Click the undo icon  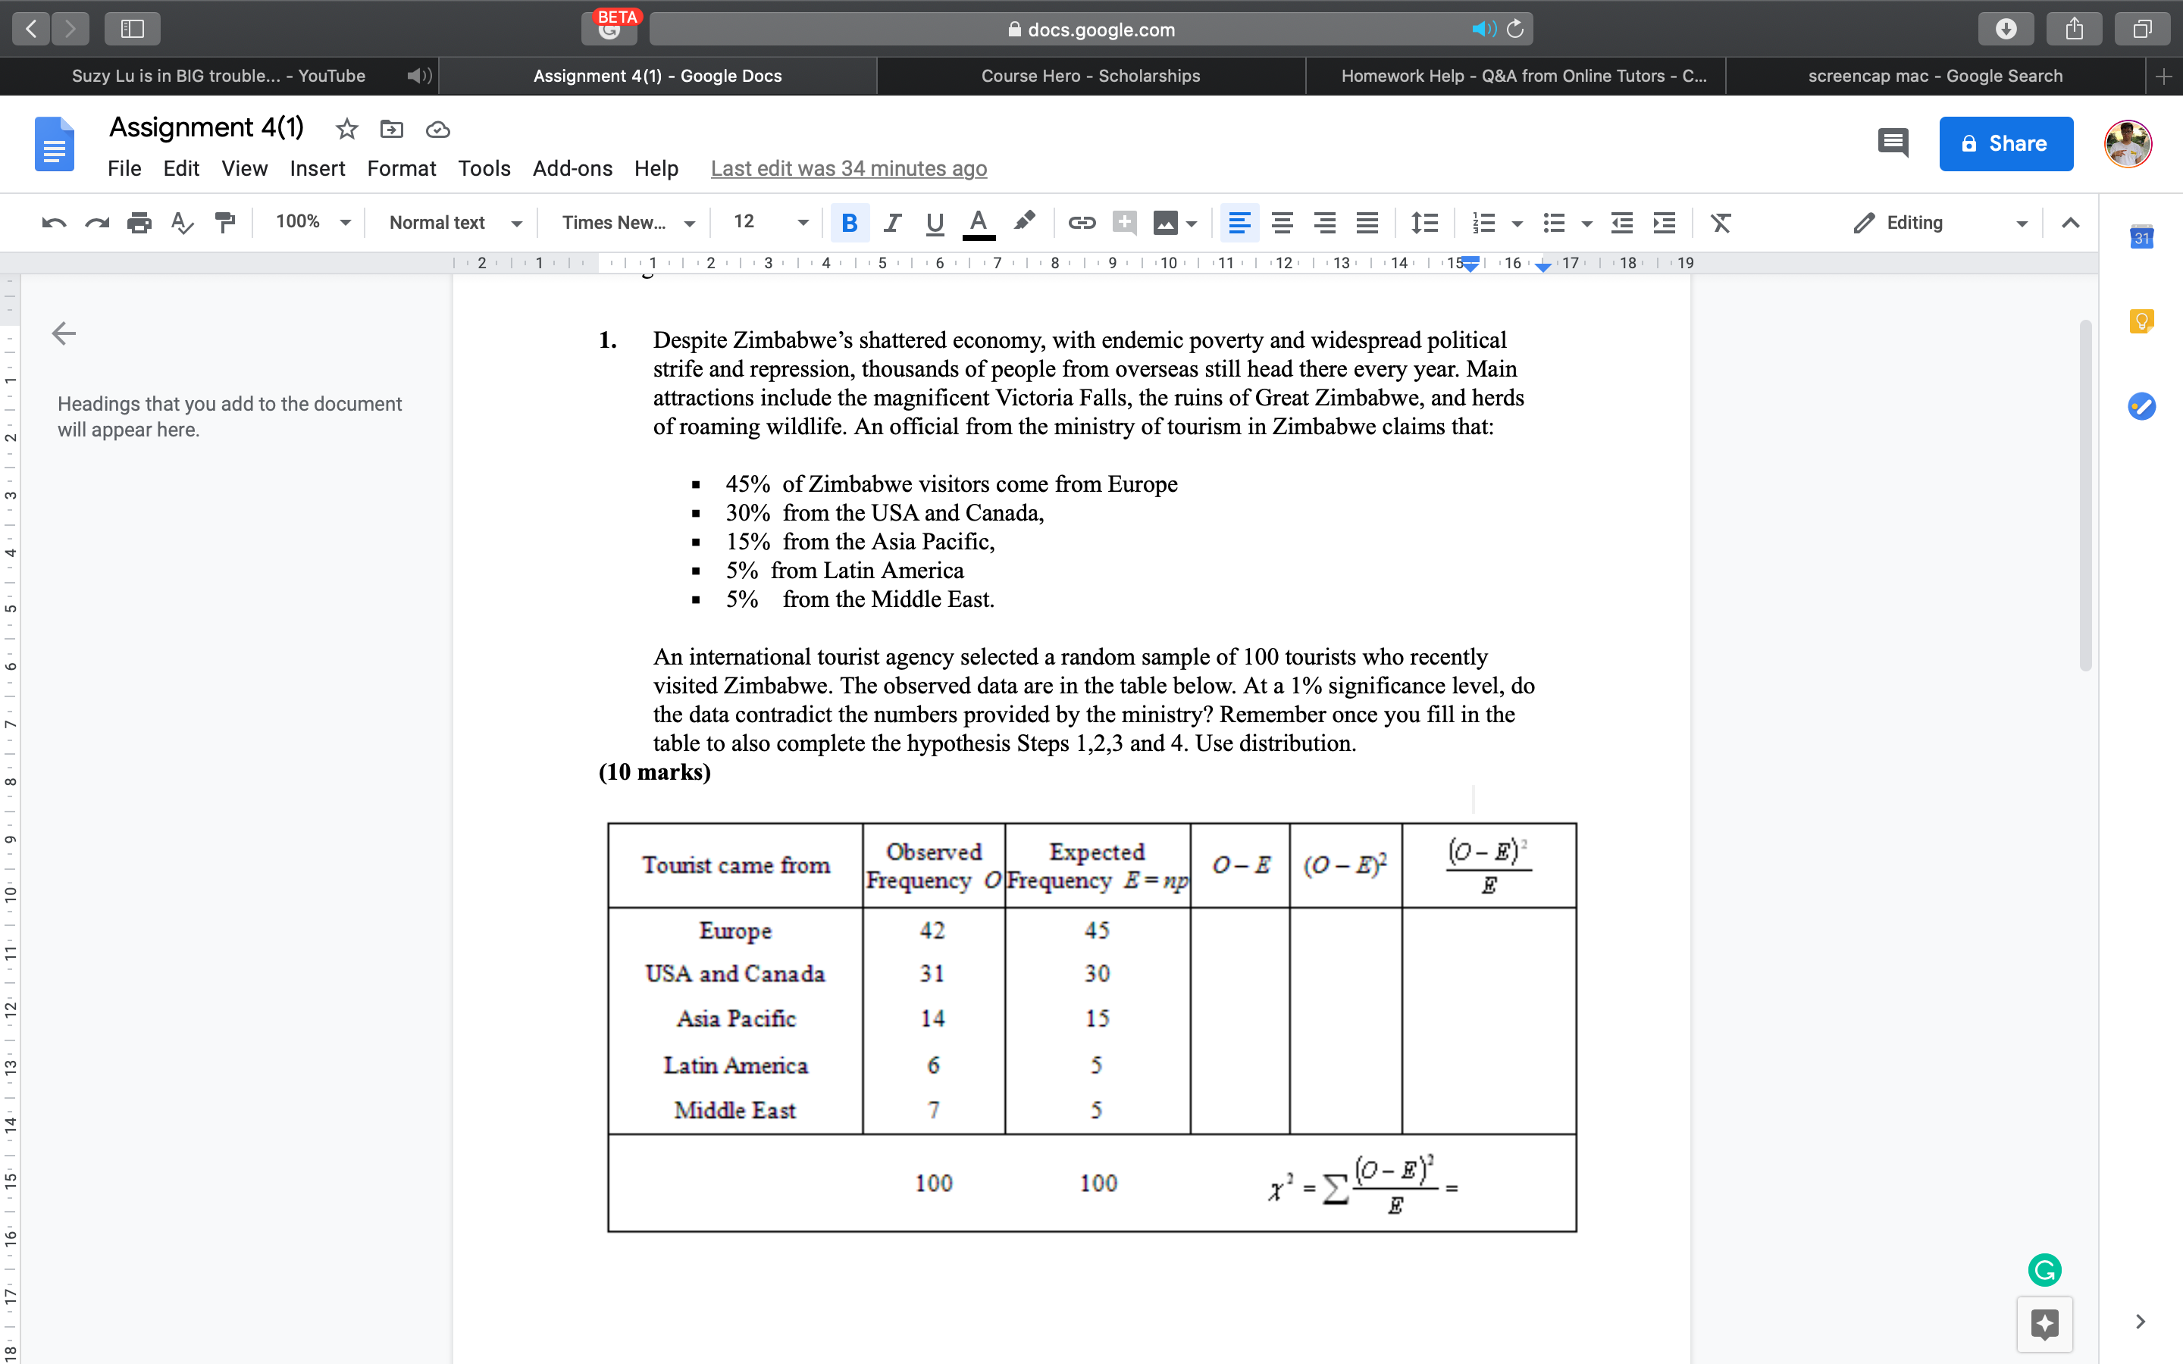tap(52, 222)
